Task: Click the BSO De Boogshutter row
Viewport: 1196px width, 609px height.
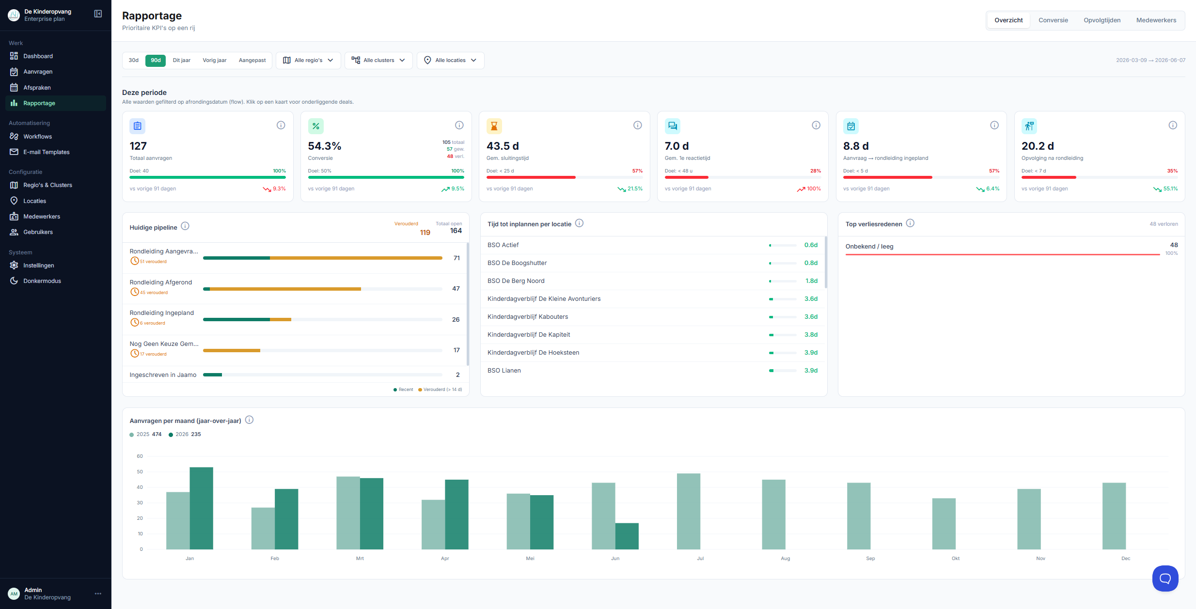Action: 653,263
